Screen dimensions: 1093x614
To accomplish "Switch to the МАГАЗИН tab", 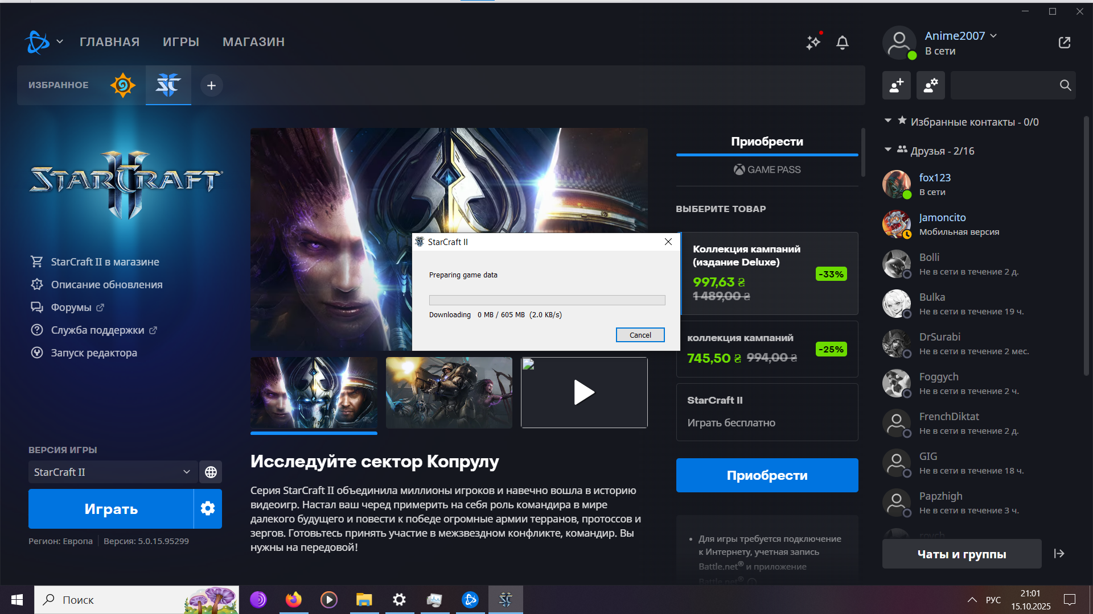I will coord(253,42).
